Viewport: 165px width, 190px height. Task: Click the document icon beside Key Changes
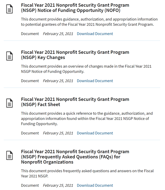click(x=10, y=56)
